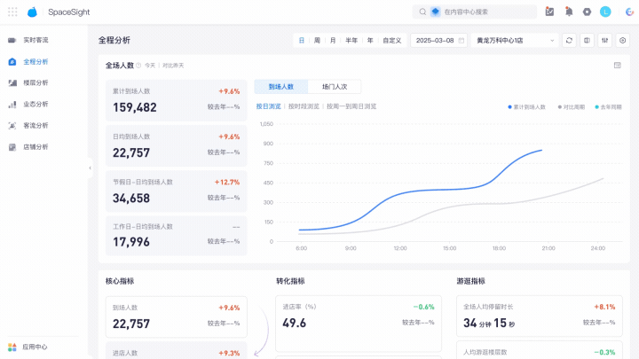Open the task checklist icon in header
This screenshot has height=359, width=639.
(x=549, y=12)
